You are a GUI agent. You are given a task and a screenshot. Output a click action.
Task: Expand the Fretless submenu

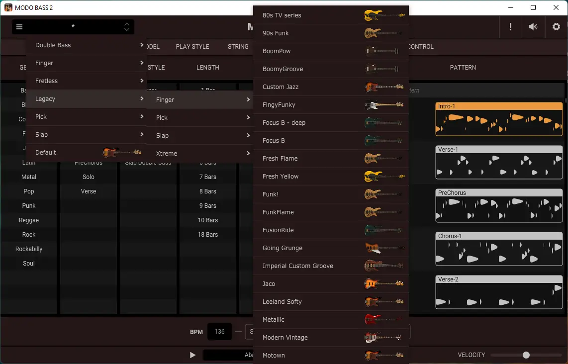[86, 81]
